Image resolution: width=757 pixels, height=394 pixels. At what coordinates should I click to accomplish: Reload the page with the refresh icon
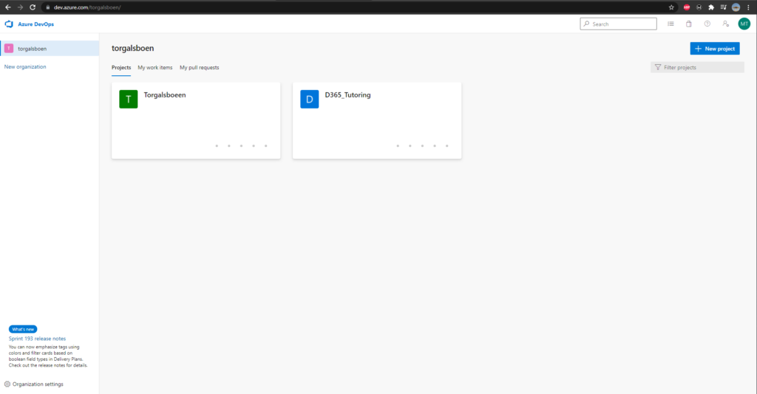[33, 7]
